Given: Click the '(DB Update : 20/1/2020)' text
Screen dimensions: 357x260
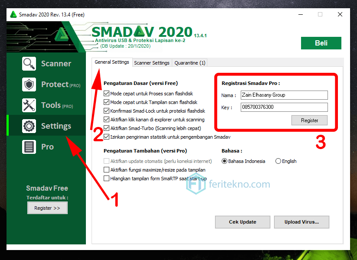Looking at the screenshot, I should (125, 46).
